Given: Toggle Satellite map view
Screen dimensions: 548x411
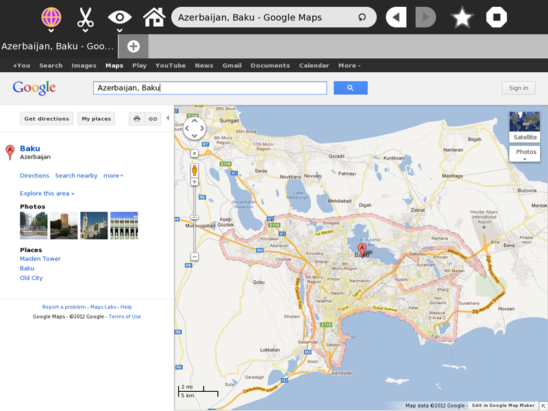Looking at the screenshot, I should click(x=524, y=127).
